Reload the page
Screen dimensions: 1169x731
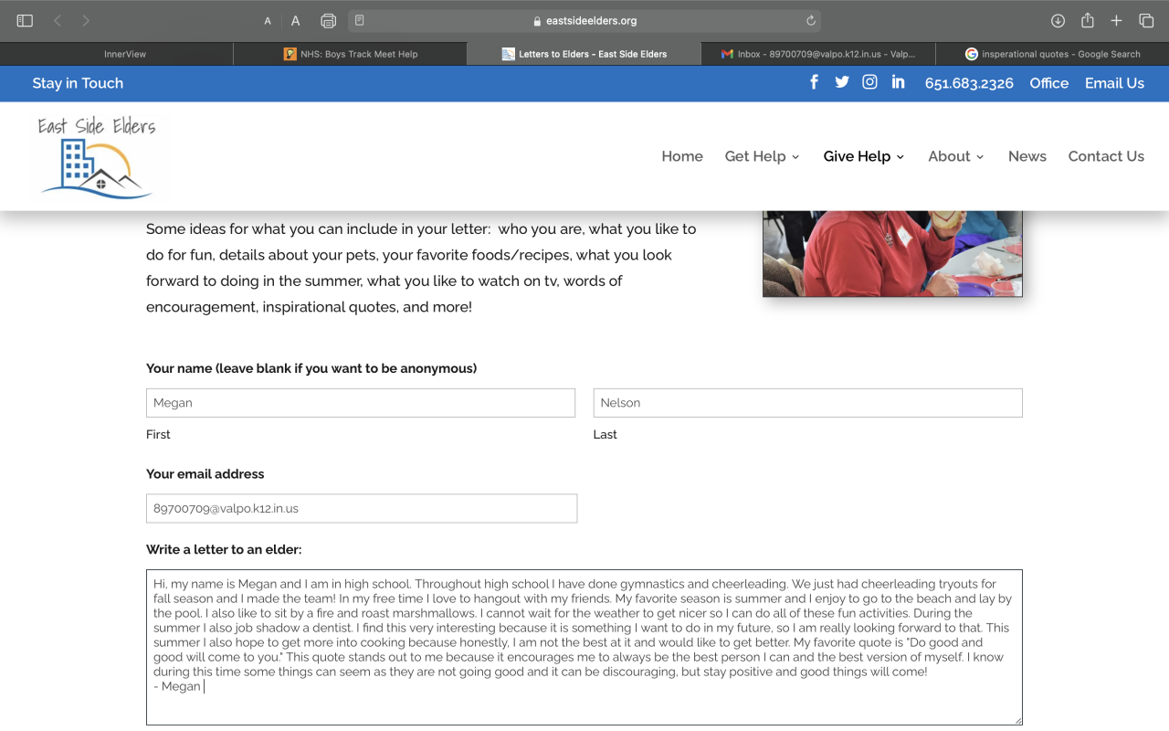[810, 20]
